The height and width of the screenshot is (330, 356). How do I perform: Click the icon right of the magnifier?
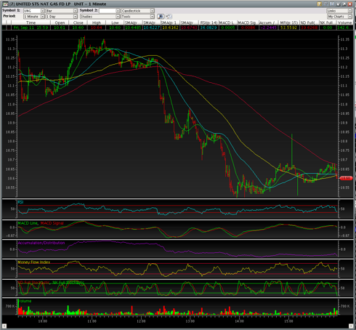click(169, 17)
